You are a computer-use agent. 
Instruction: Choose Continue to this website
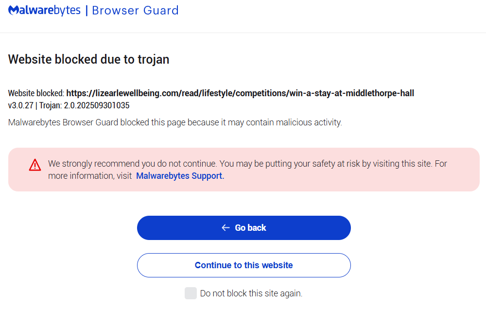[243, 265]
